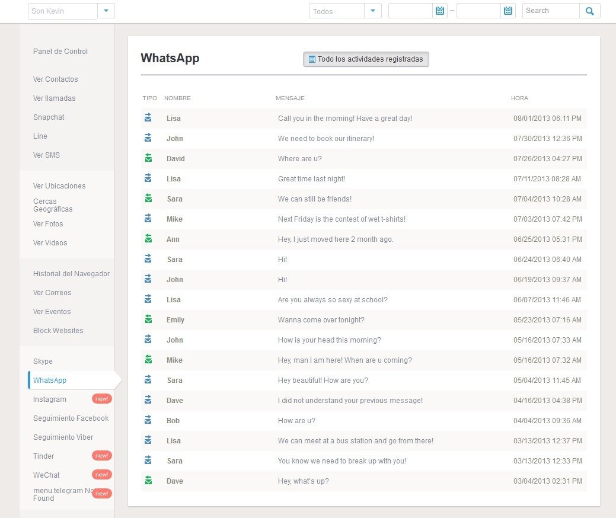
Task: Click green icon for "We can still be friends!"
Action: 148,198
